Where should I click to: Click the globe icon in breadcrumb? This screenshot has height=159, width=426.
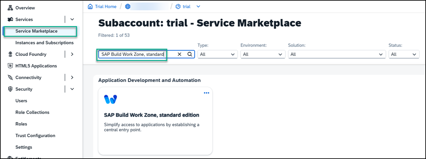[x=129, y=6]
